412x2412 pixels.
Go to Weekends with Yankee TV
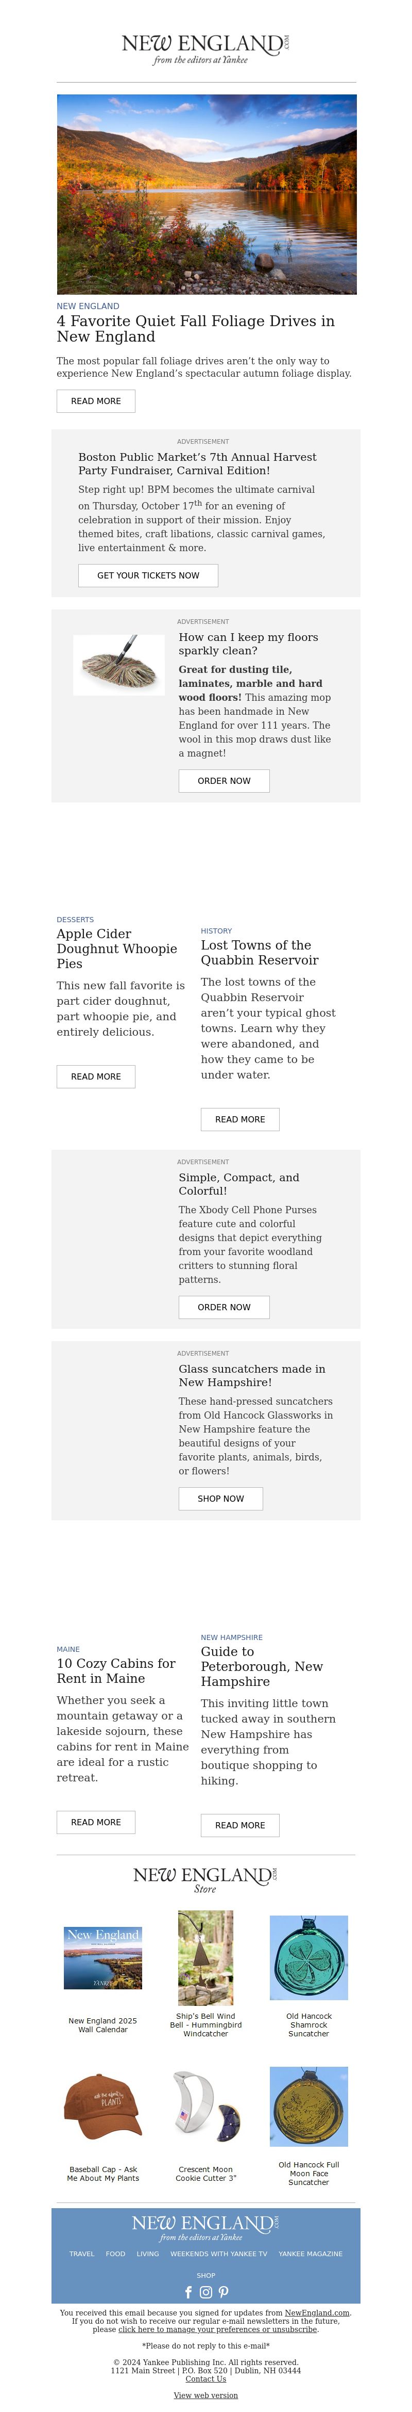218,2254
